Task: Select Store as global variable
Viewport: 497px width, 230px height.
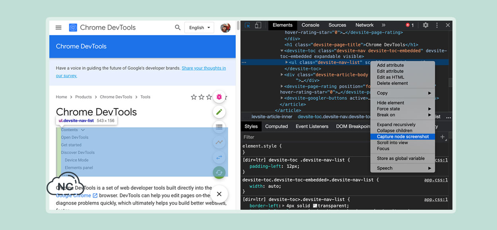Action: [403, 158]
